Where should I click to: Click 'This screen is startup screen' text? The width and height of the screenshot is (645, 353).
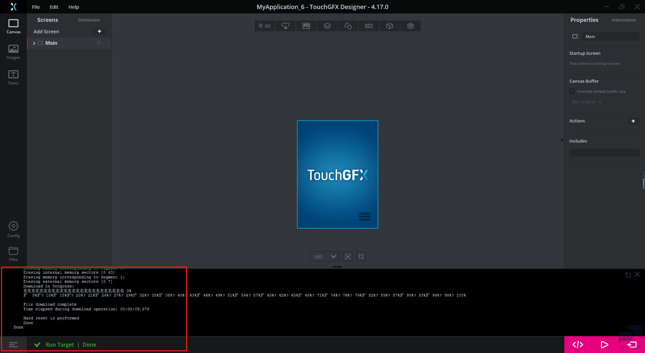tap(595, 64)
